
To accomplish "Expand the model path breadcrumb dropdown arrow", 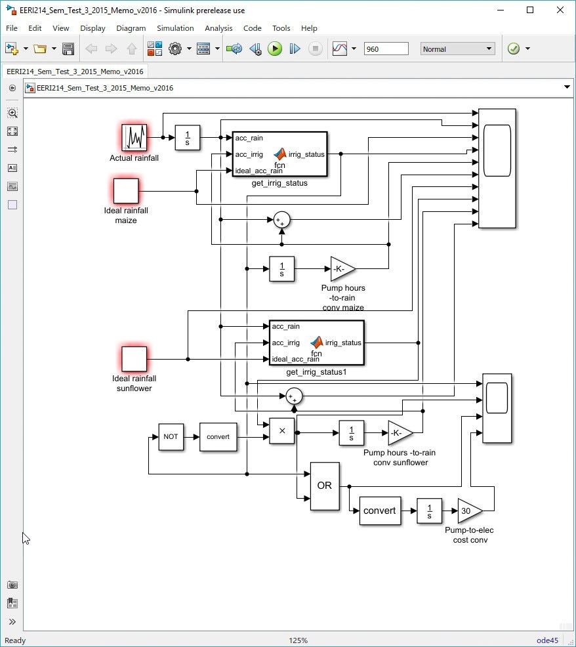I will 567,87.
